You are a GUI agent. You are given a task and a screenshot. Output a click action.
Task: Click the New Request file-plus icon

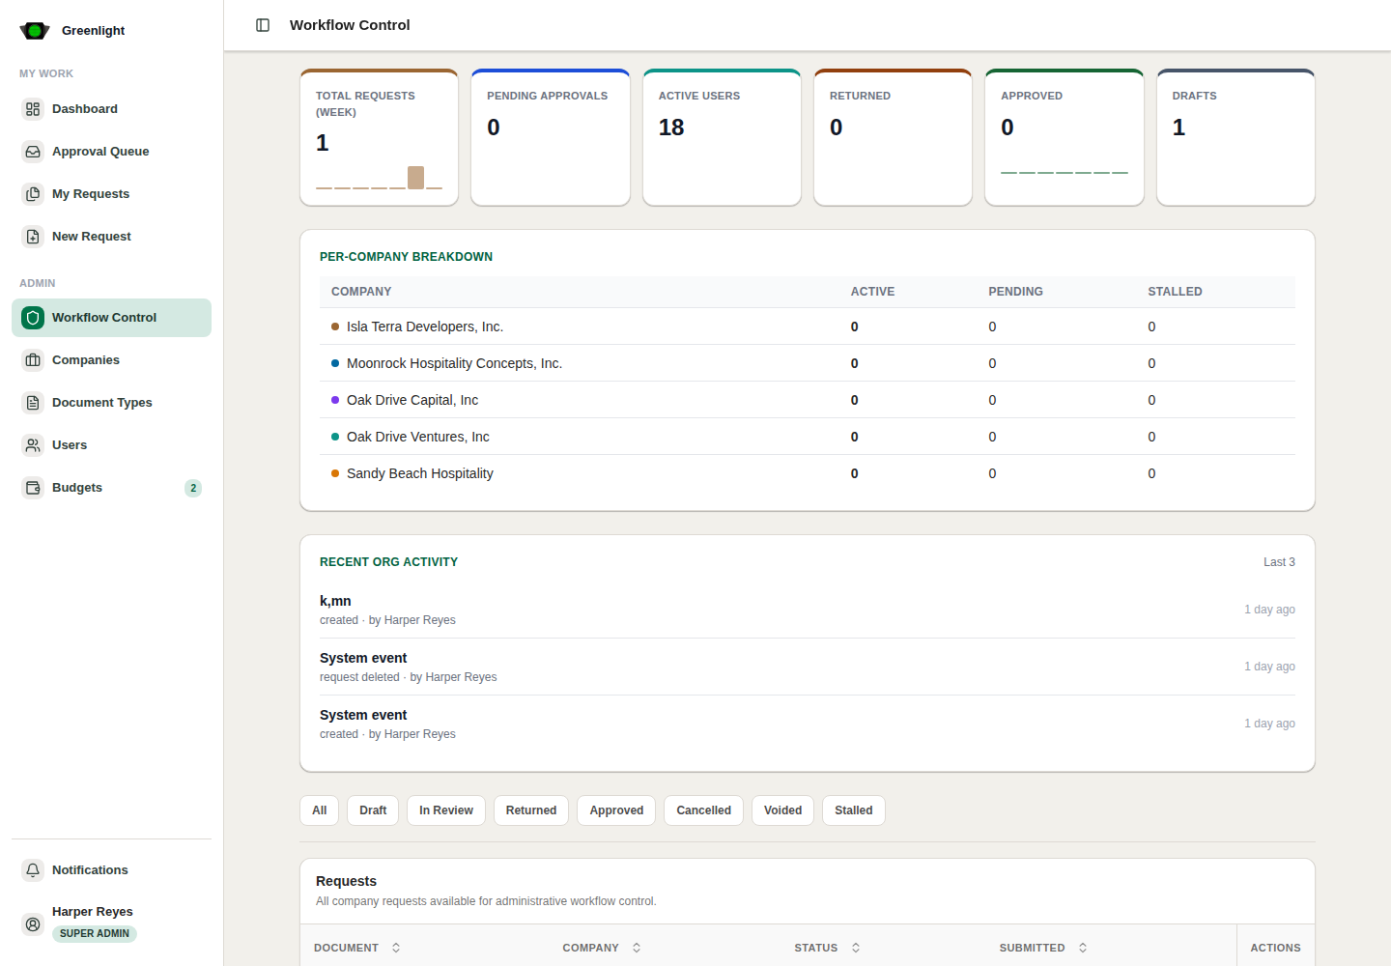point(33,237)
